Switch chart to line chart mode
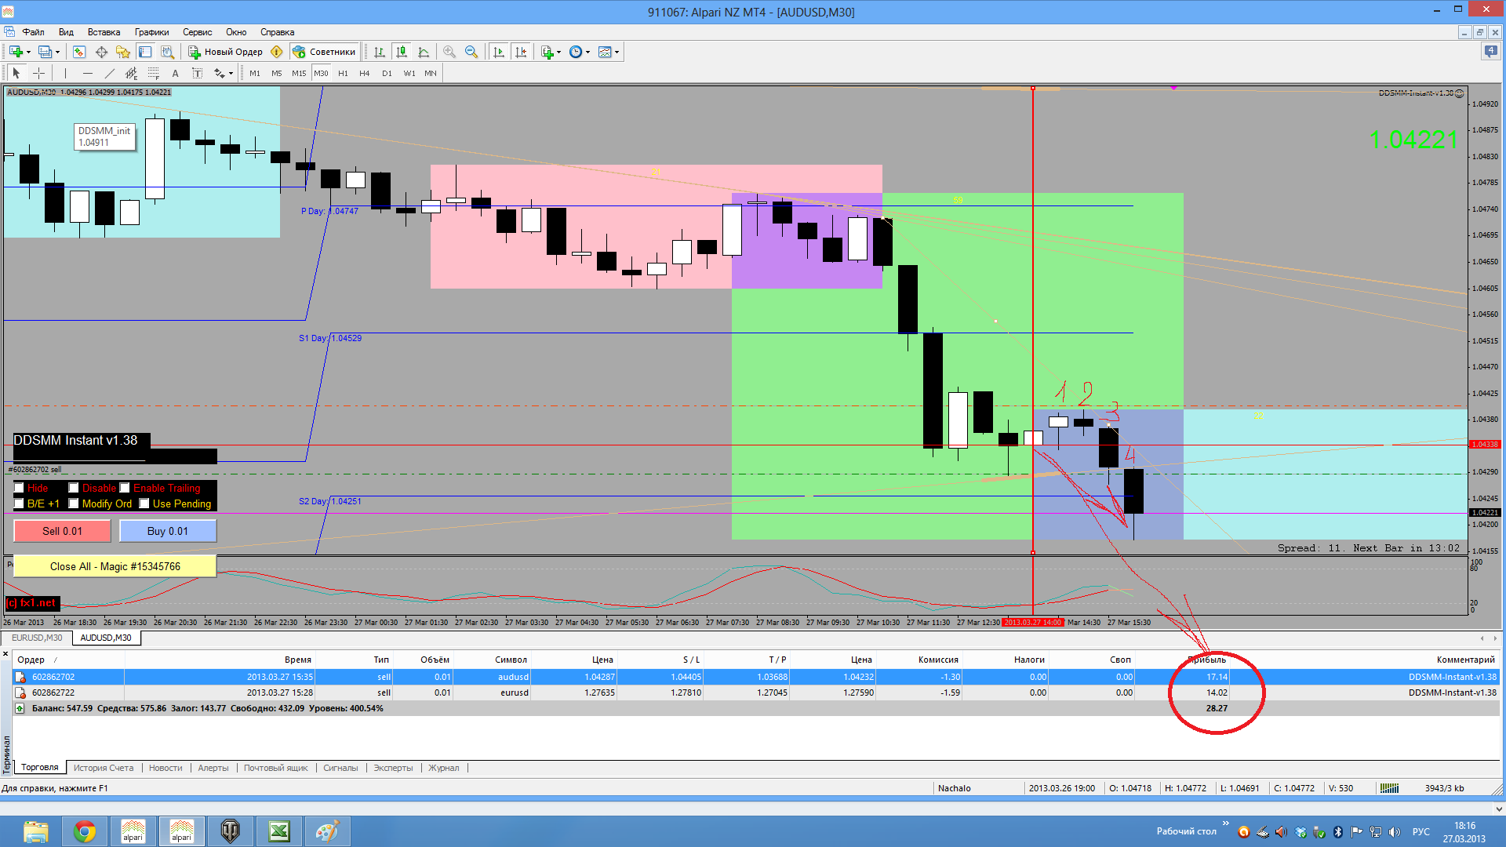Viewport: 1506px width, 847px height. (424, 52)
